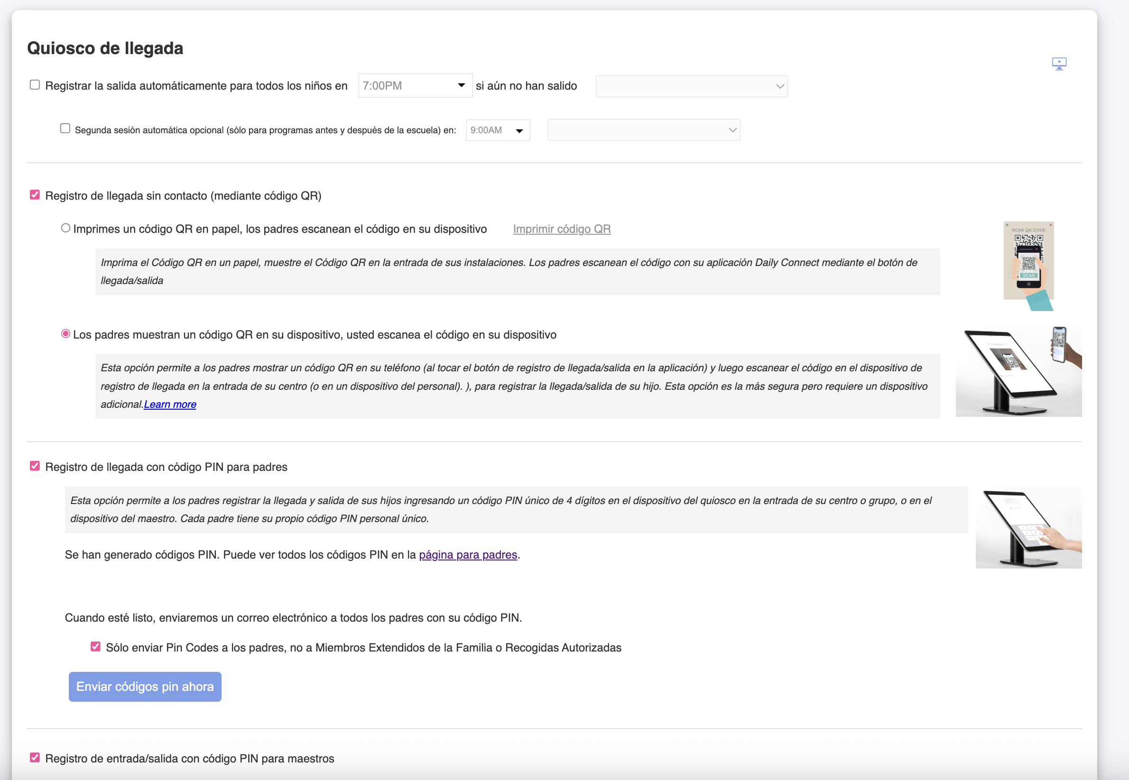
Task: Toggle teacher PIN code sign-in checkbox
Action: pos(35,758)
